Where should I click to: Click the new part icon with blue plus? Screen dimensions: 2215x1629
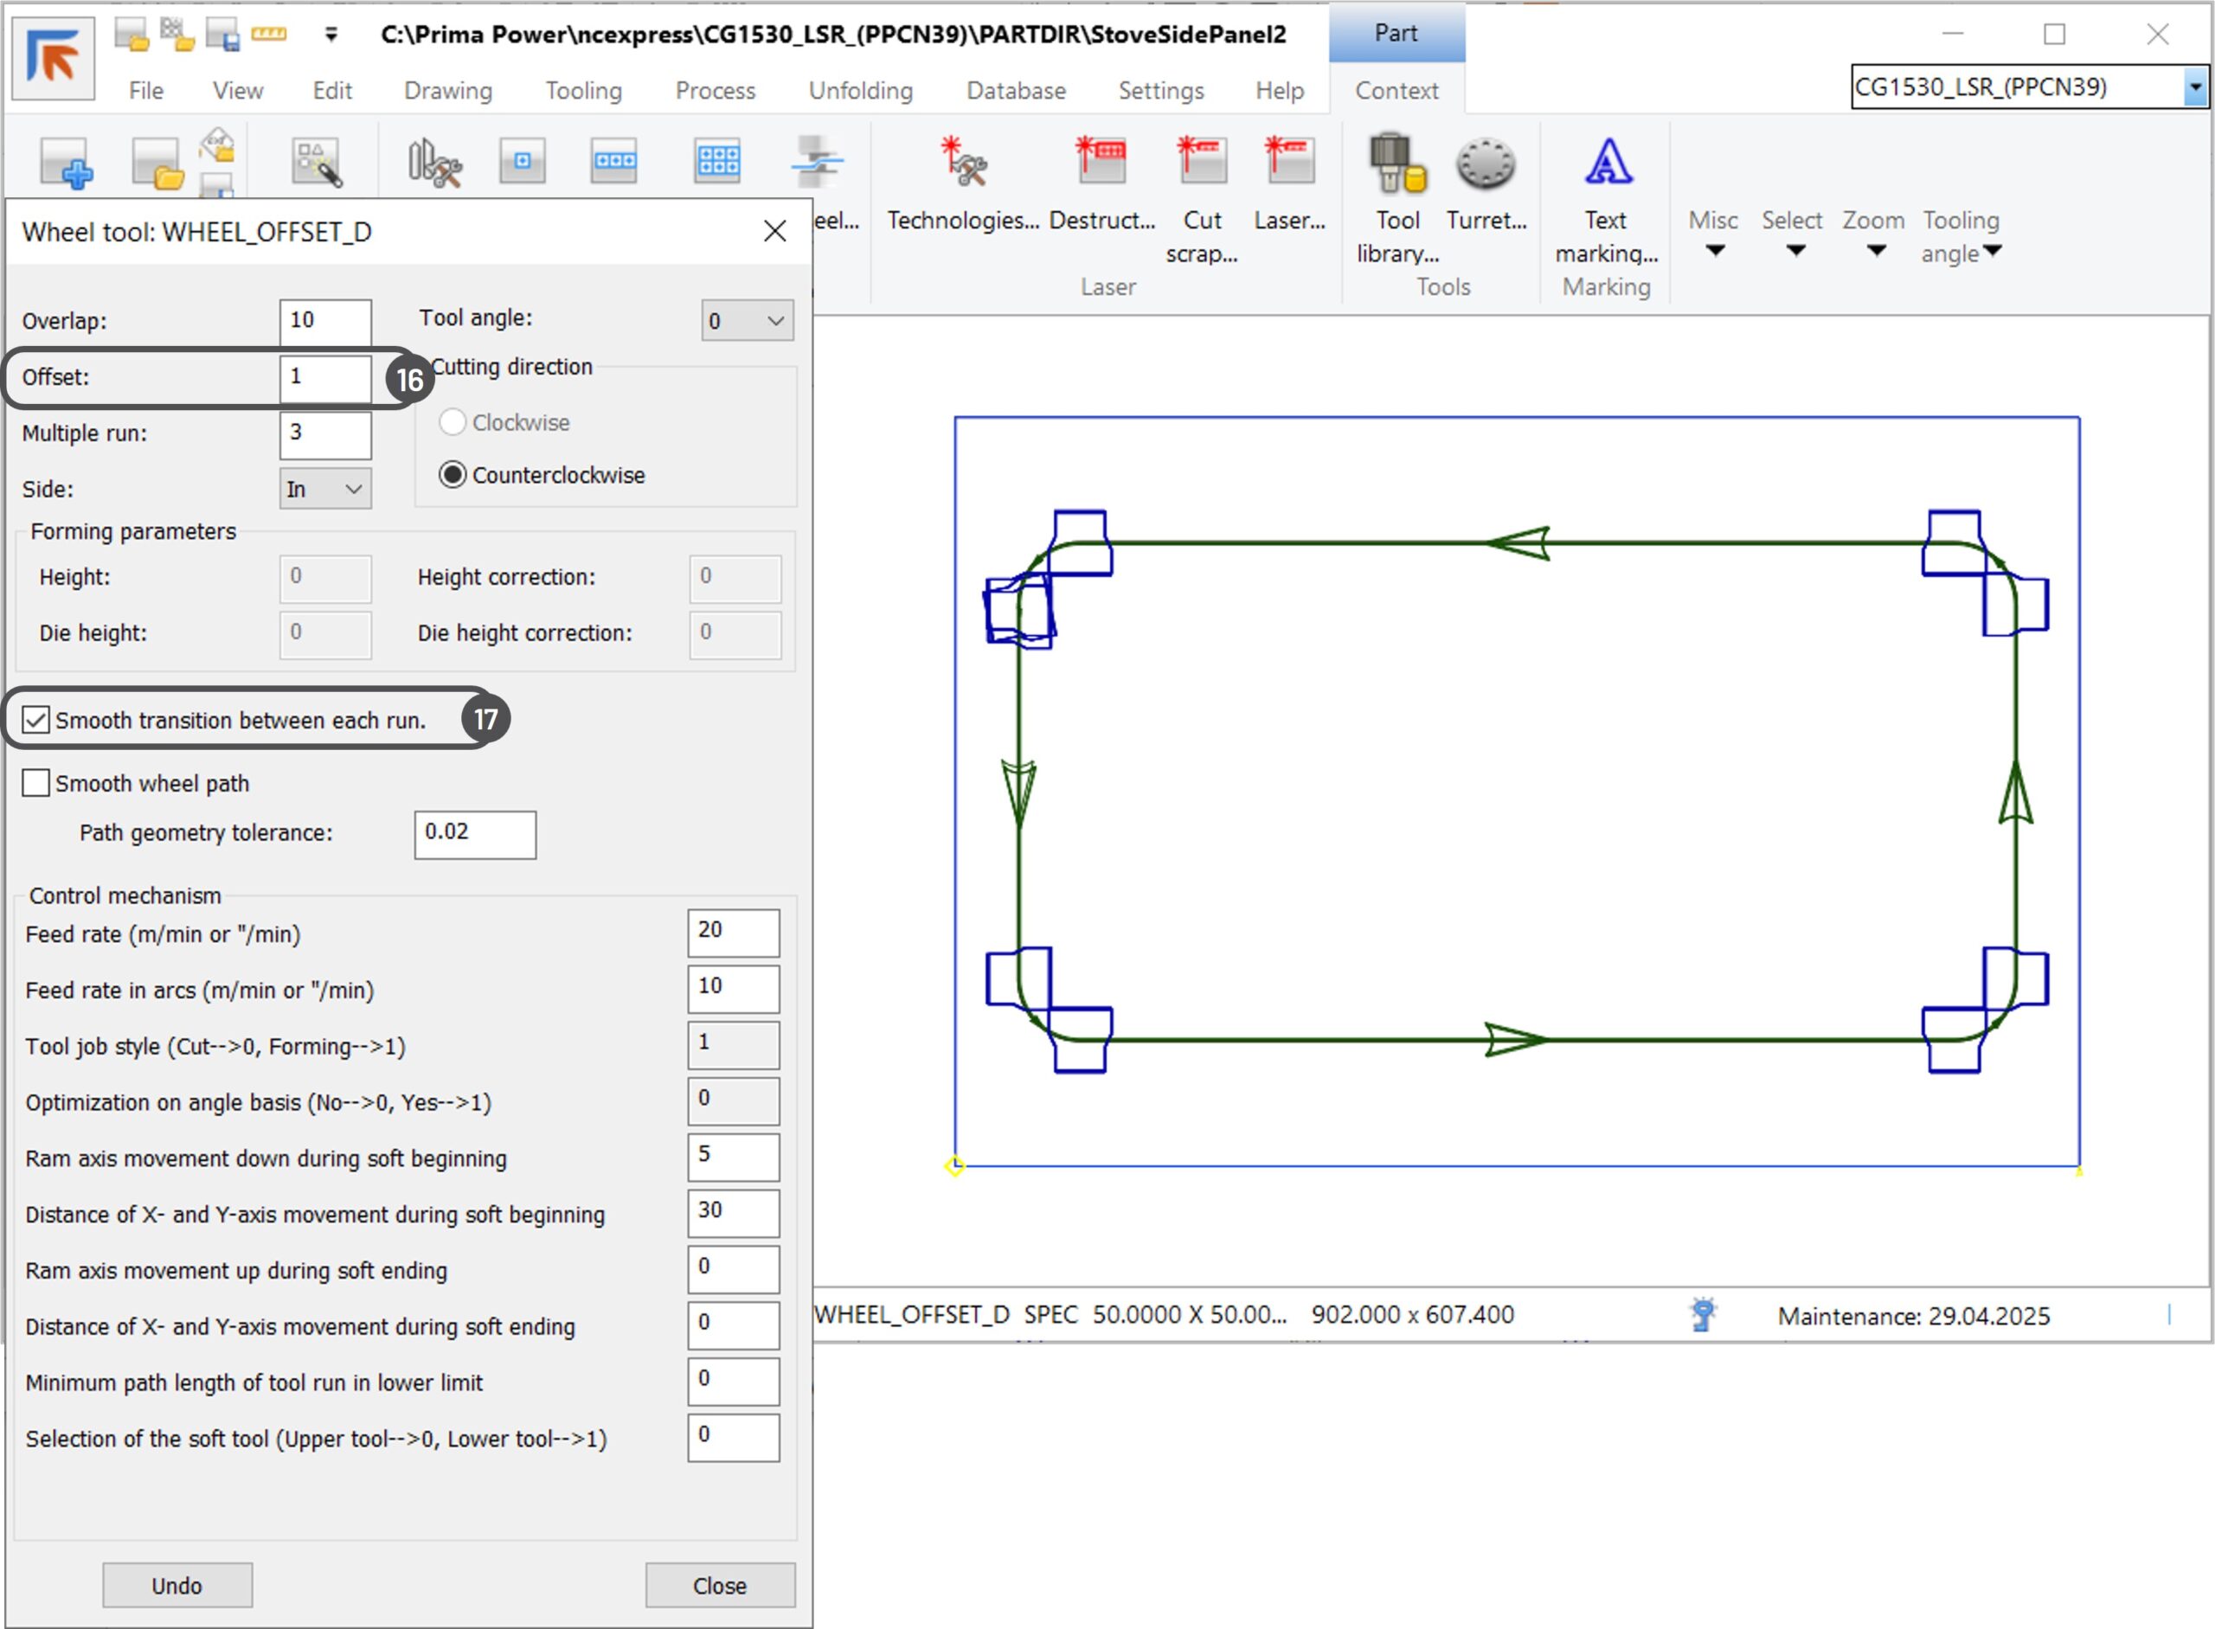pos(66,164)
